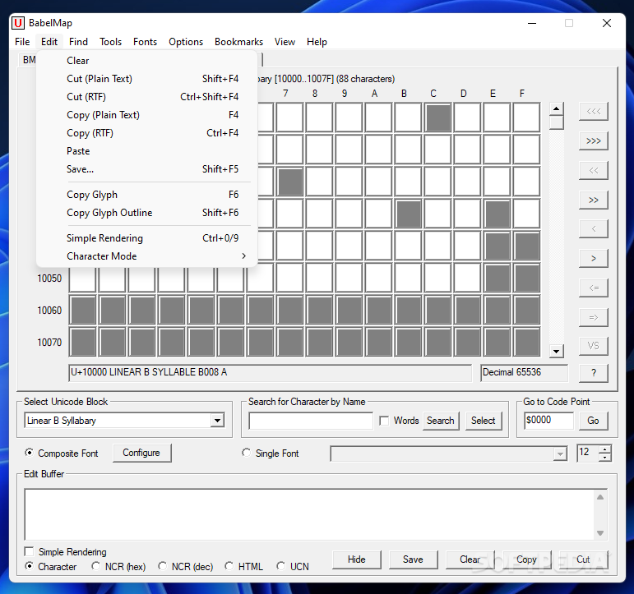634x594 pixels.
Task: Click the >> navigation button
Action: click(x=593, y=200)
